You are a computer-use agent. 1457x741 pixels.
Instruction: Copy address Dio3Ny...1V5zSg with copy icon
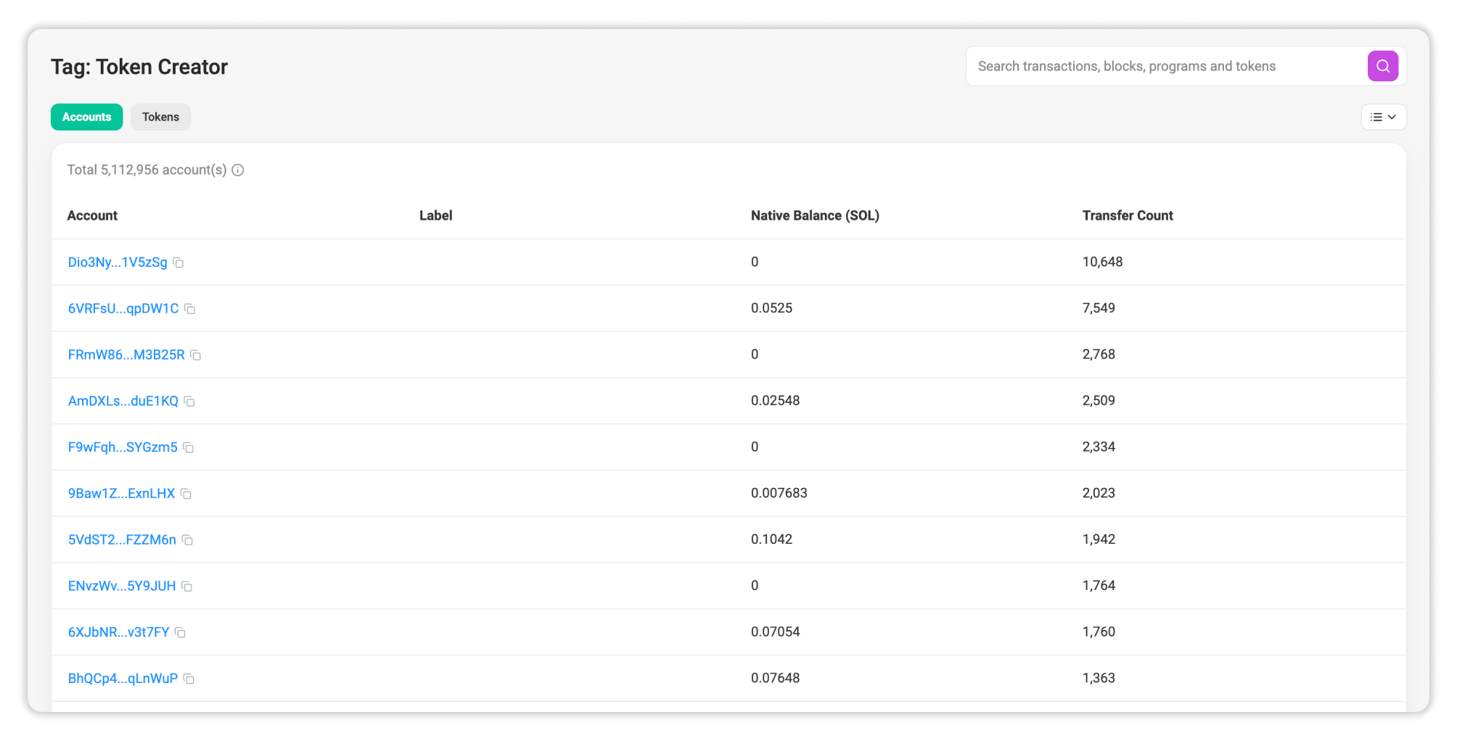pos(178,262)
